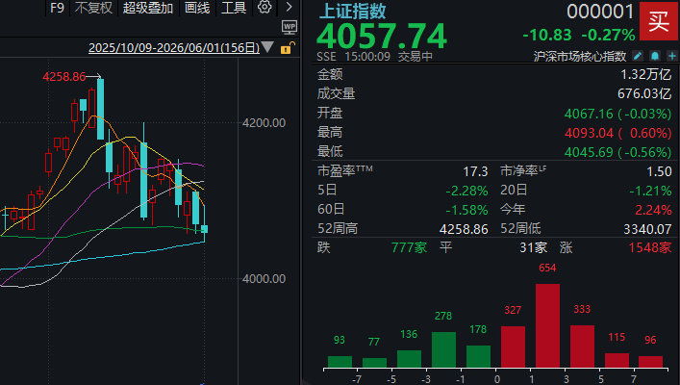
Task: Click the 市盈率TTM value 17.3
Action: [x=475, y=171]
